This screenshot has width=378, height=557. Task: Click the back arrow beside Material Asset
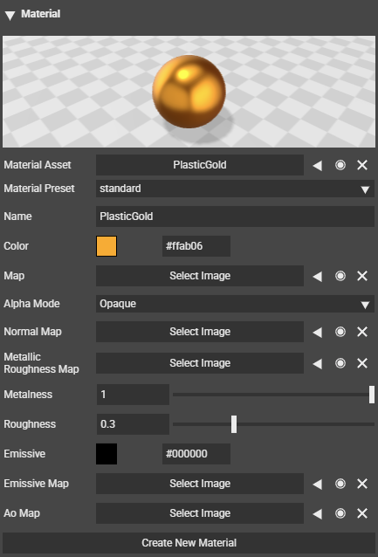pyautogui.click(x=318, y=165)
